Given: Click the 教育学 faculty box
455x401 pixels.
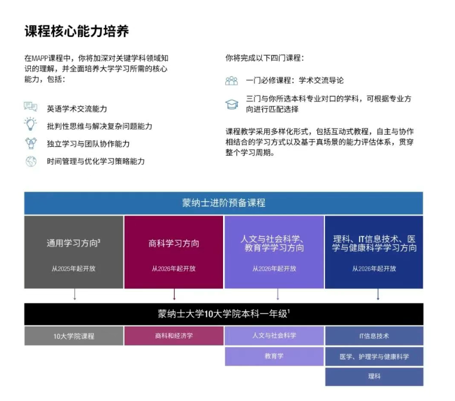Looking at the screenshot, I should coord(274,356).
